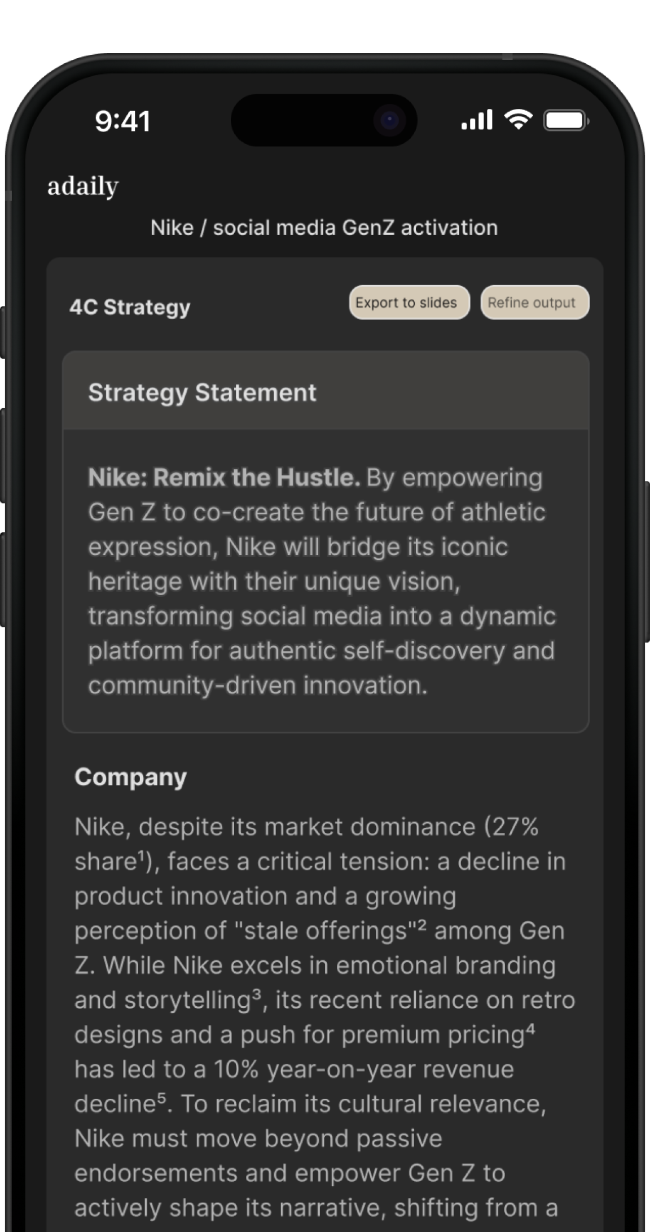Tap the Company section heading
The image size is (650, 1232).
pos(130,777)
